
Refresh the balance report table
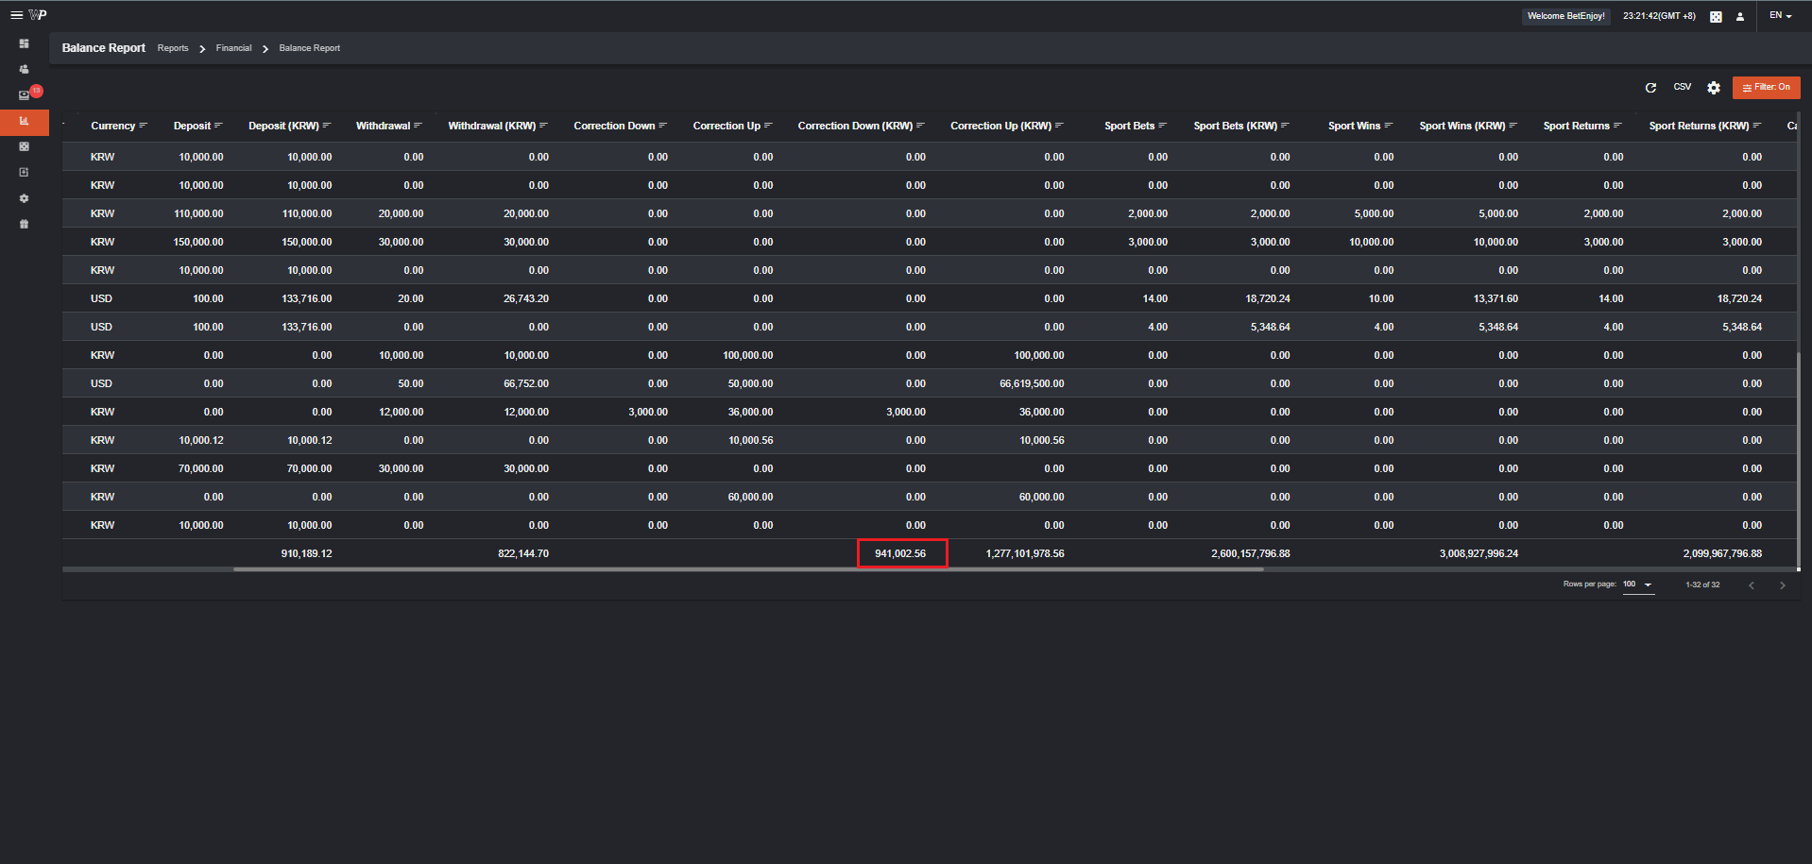[x=1650, y=88]
